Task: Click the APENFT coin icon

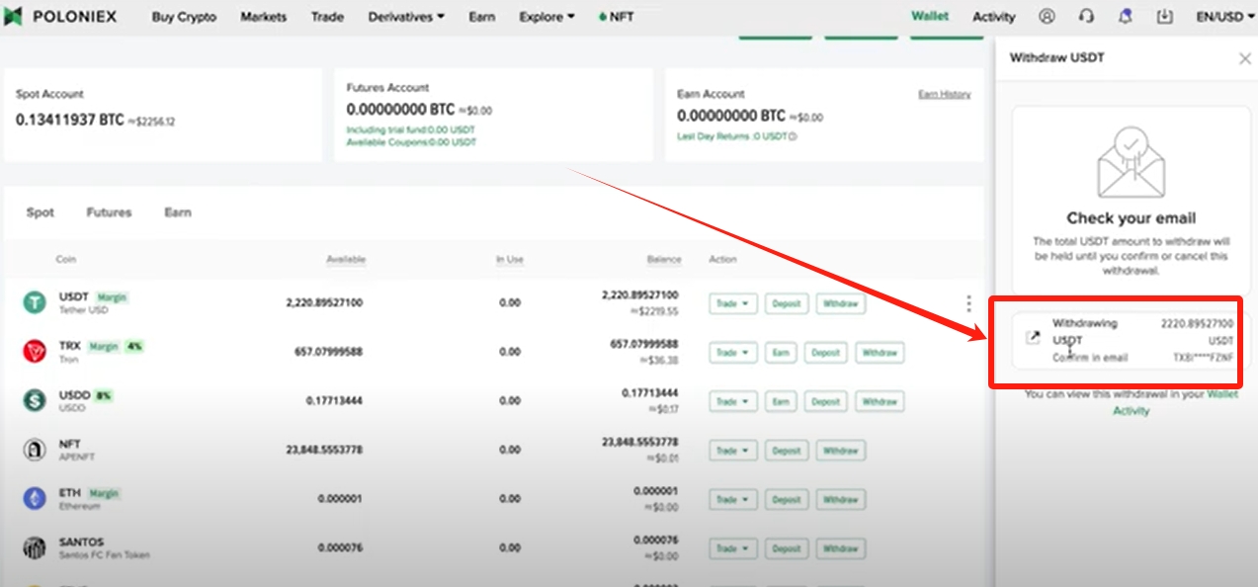Action: 35,450
